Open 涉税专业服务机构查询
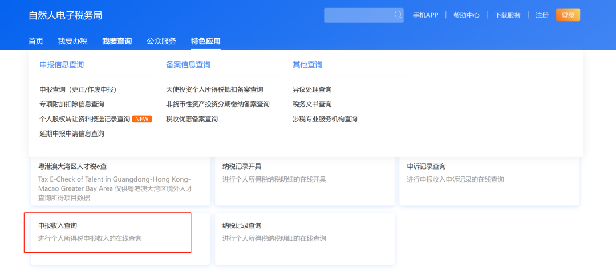616x280 pixels. pos(325,119)
